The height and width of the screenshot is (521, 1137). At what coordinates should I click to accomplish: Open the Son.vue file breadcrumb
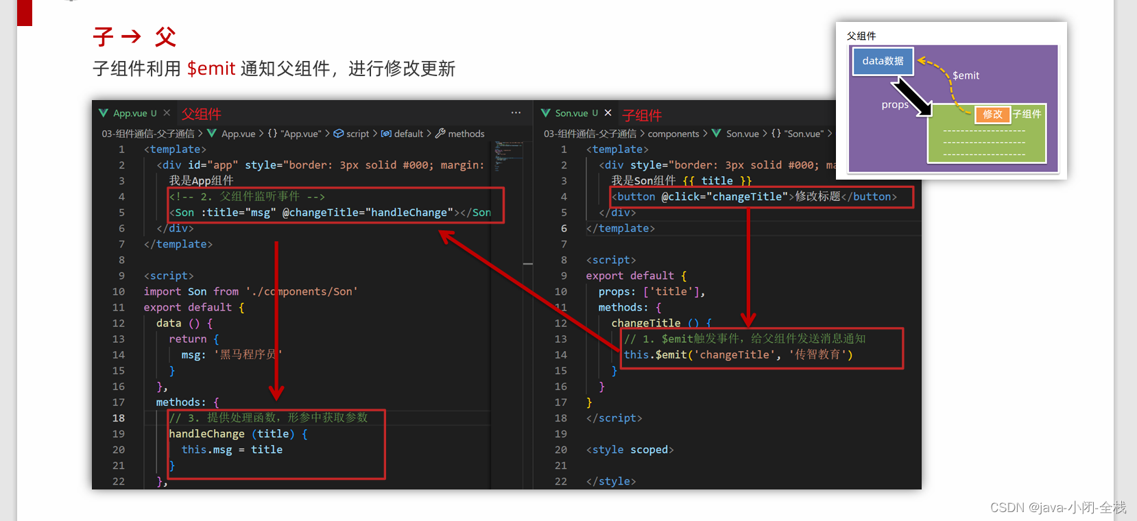click(x=743, y=134)
